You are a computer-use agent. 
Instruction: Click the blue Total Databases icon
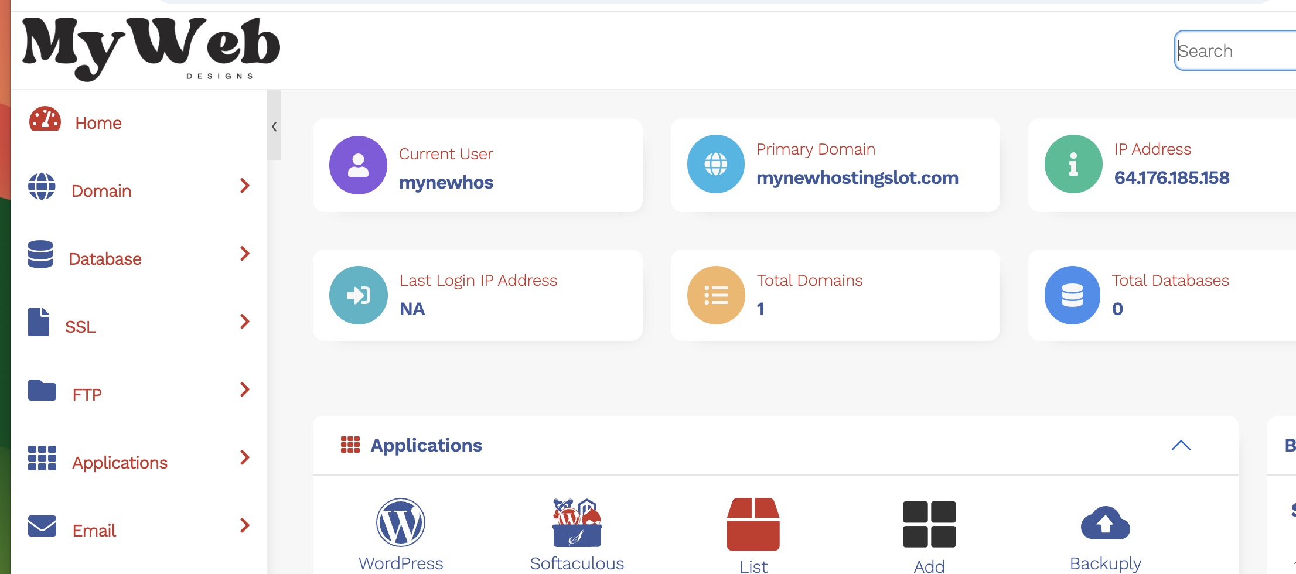[1072, 295]
